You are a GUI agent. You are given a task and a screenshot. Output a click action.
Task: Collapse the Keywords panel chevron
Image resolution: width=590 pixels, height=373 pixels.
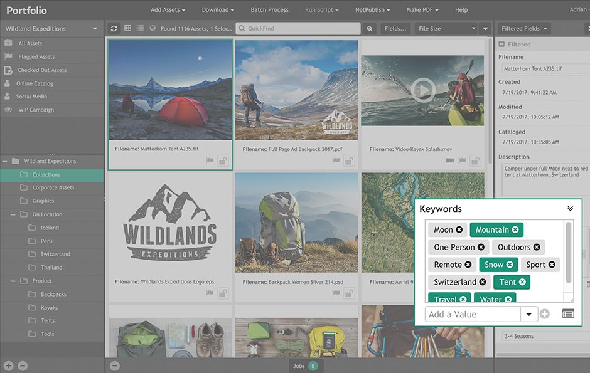[x=570, y=209]
